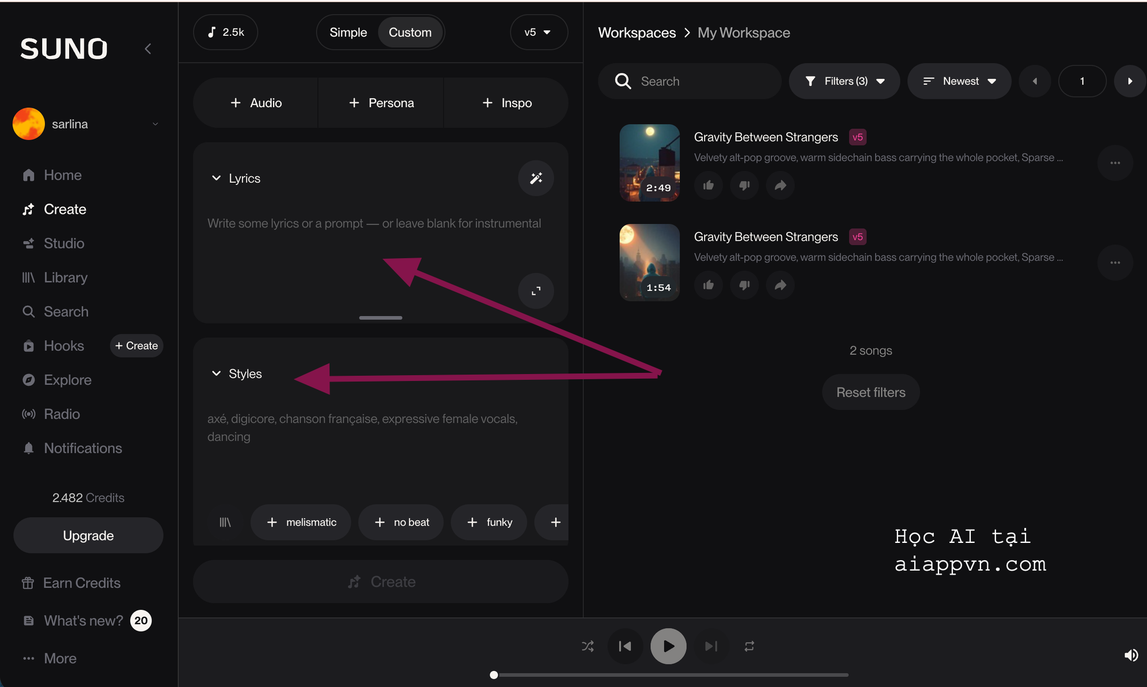Expand the lyrics box to fullscreen
The width and height of the screenshot is (1147, 687).
(x=536, y=291)
